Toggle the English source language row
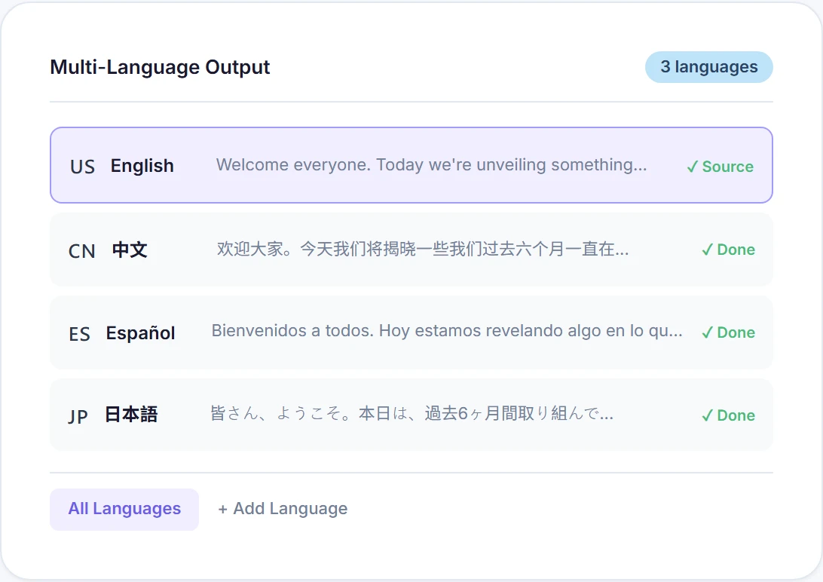The width and height of the screenshot is (823, 582). click(x=411, y=165)
